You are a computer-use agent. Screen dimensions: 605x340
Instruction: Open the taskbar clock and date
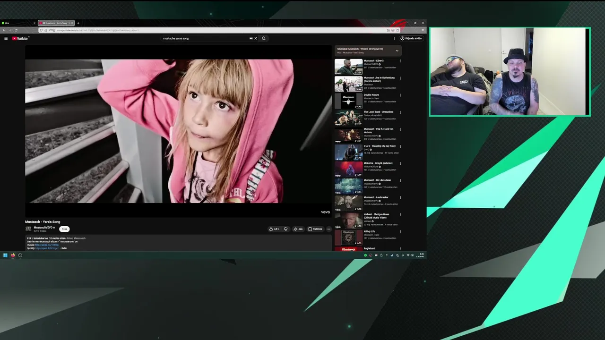(x=421, y=255)
